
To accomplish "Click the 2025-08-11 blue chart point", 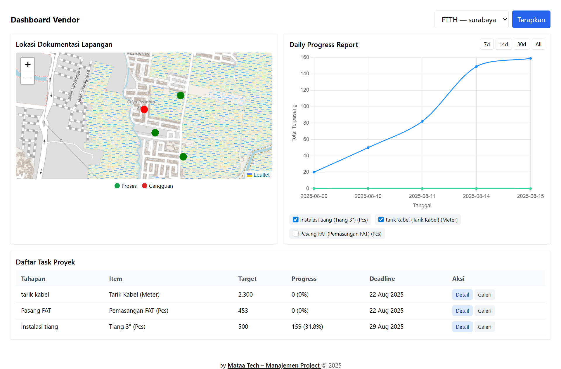I will click(x=422, y=121).
